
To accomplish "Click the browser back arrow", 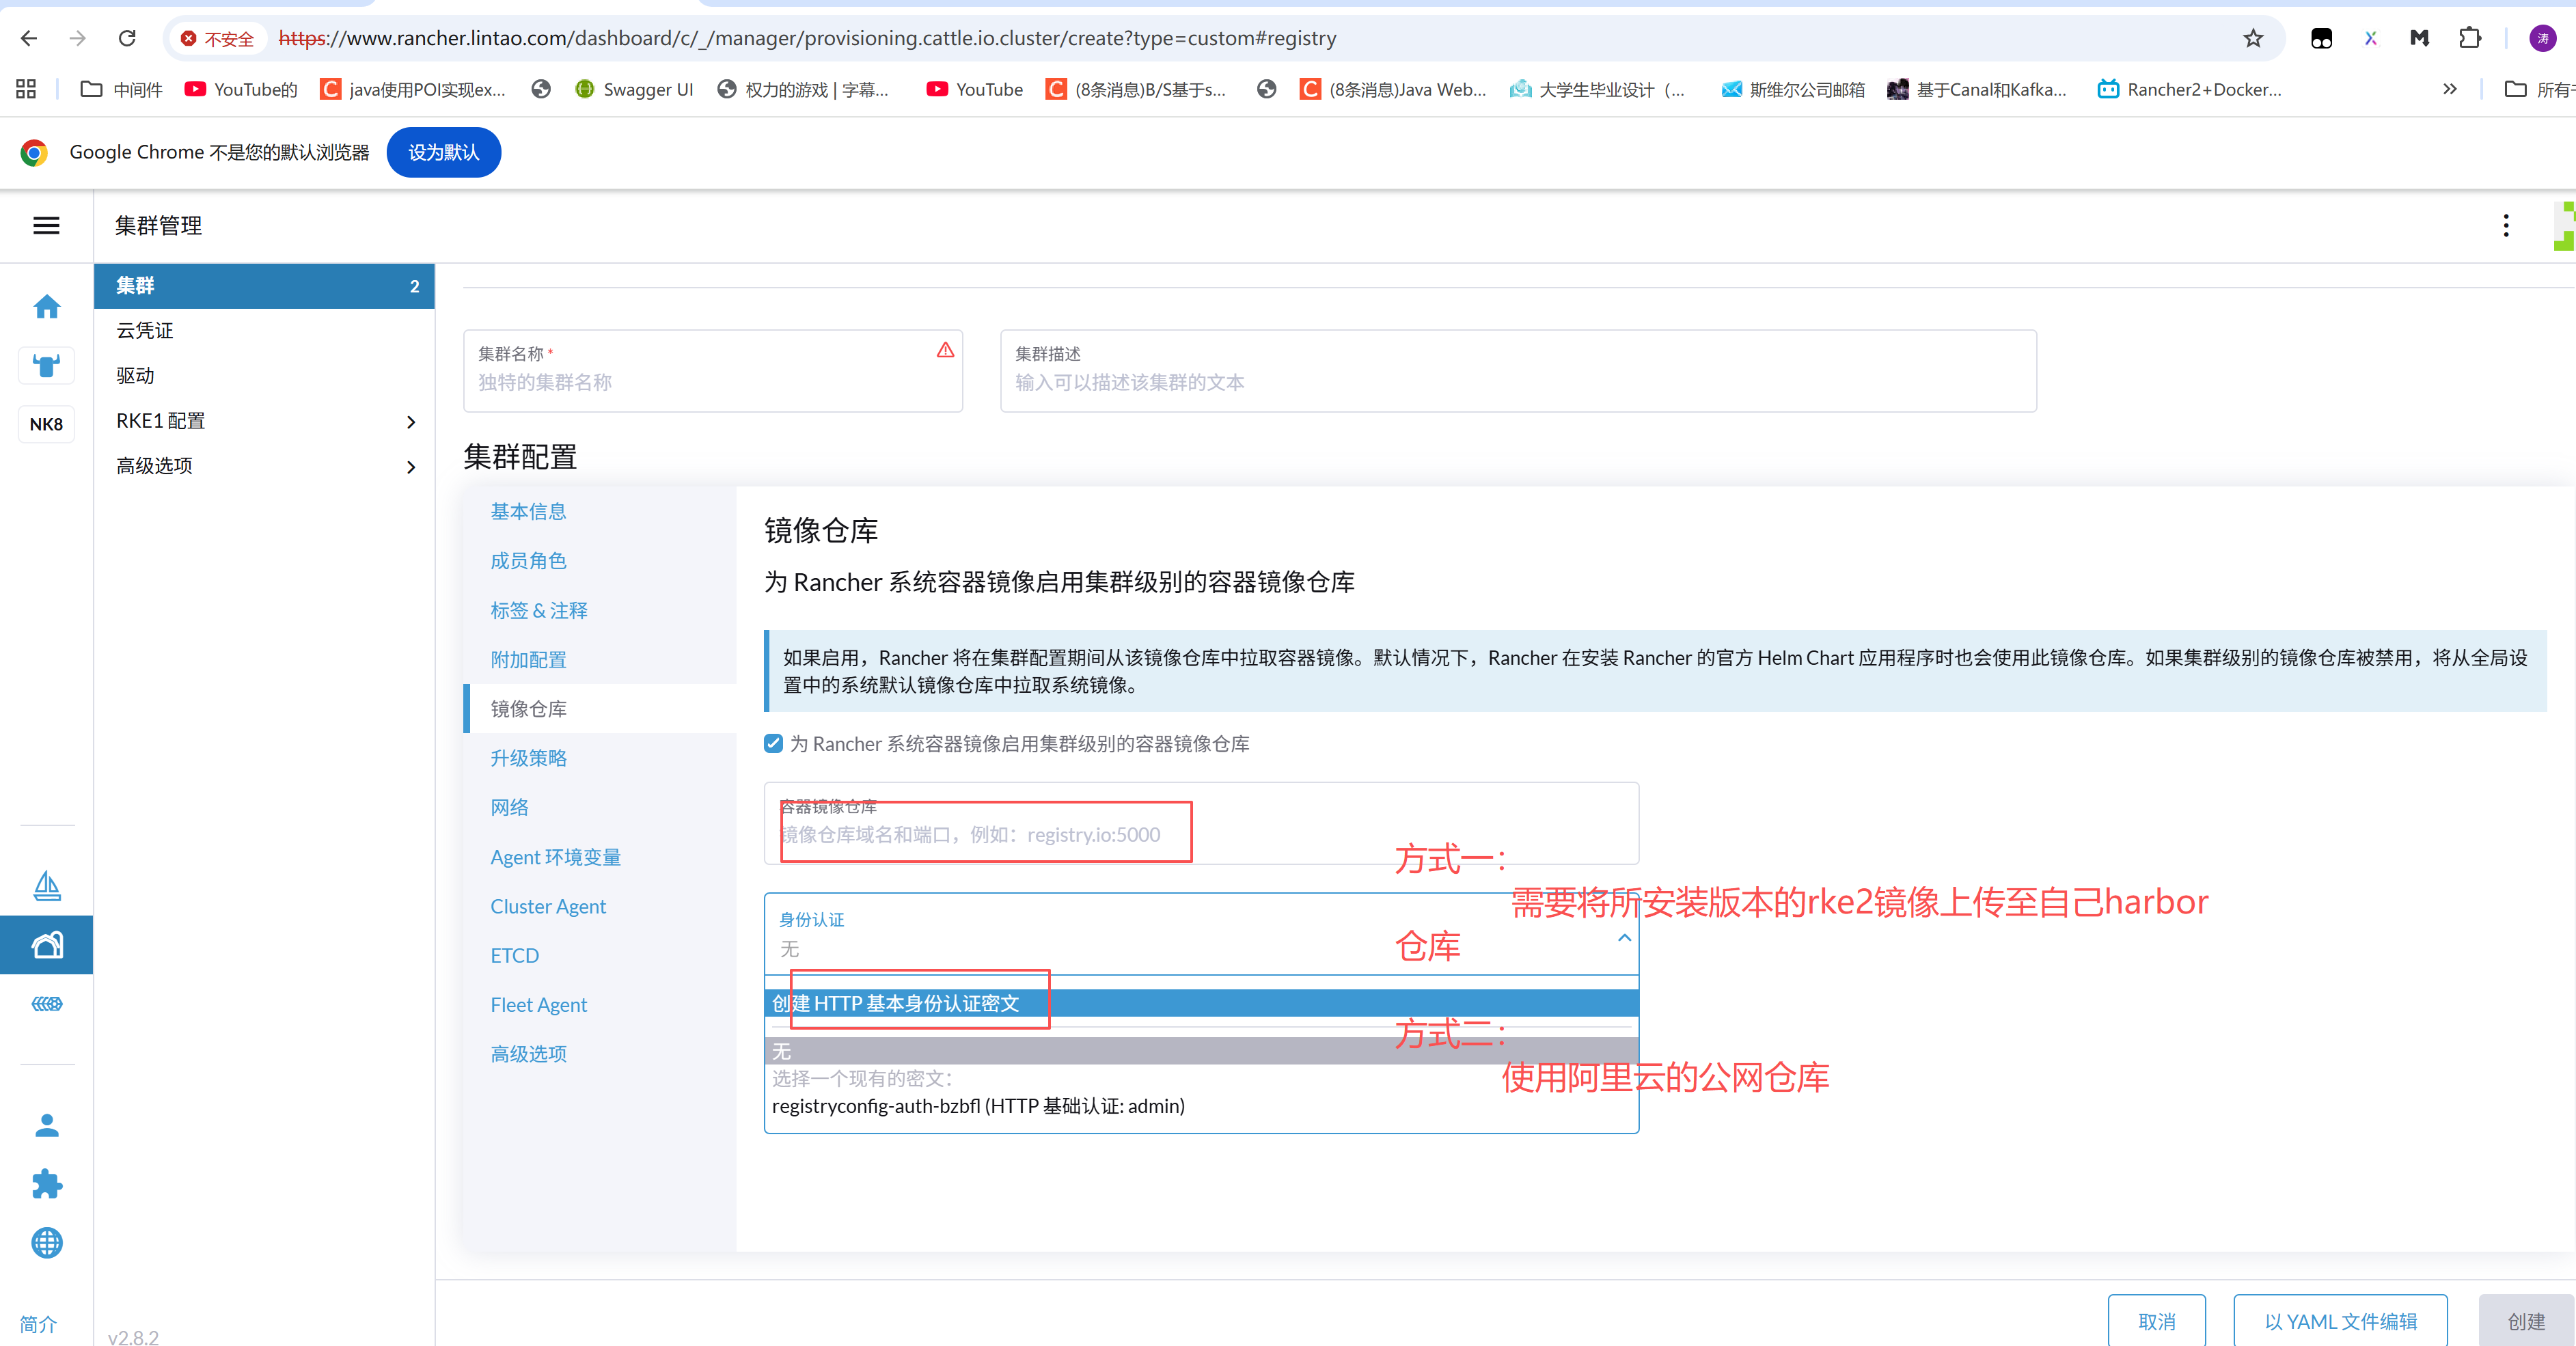I will [29, 38].
